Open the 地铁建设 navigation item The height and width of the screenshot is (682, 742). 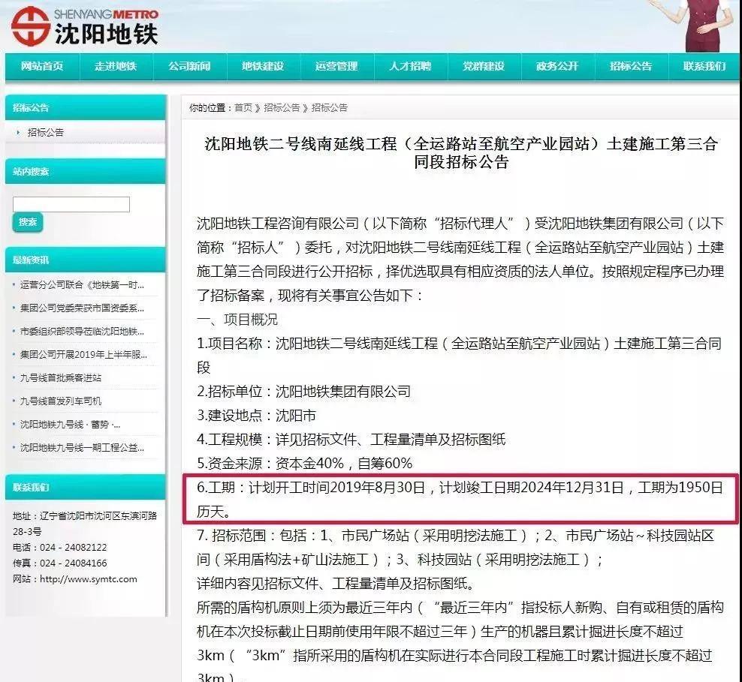(x=263, y=66)
